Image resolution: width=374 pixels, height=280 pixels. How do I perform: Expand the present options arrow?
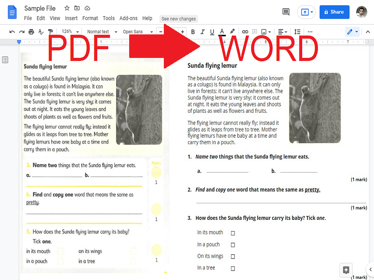coord(312,12)
